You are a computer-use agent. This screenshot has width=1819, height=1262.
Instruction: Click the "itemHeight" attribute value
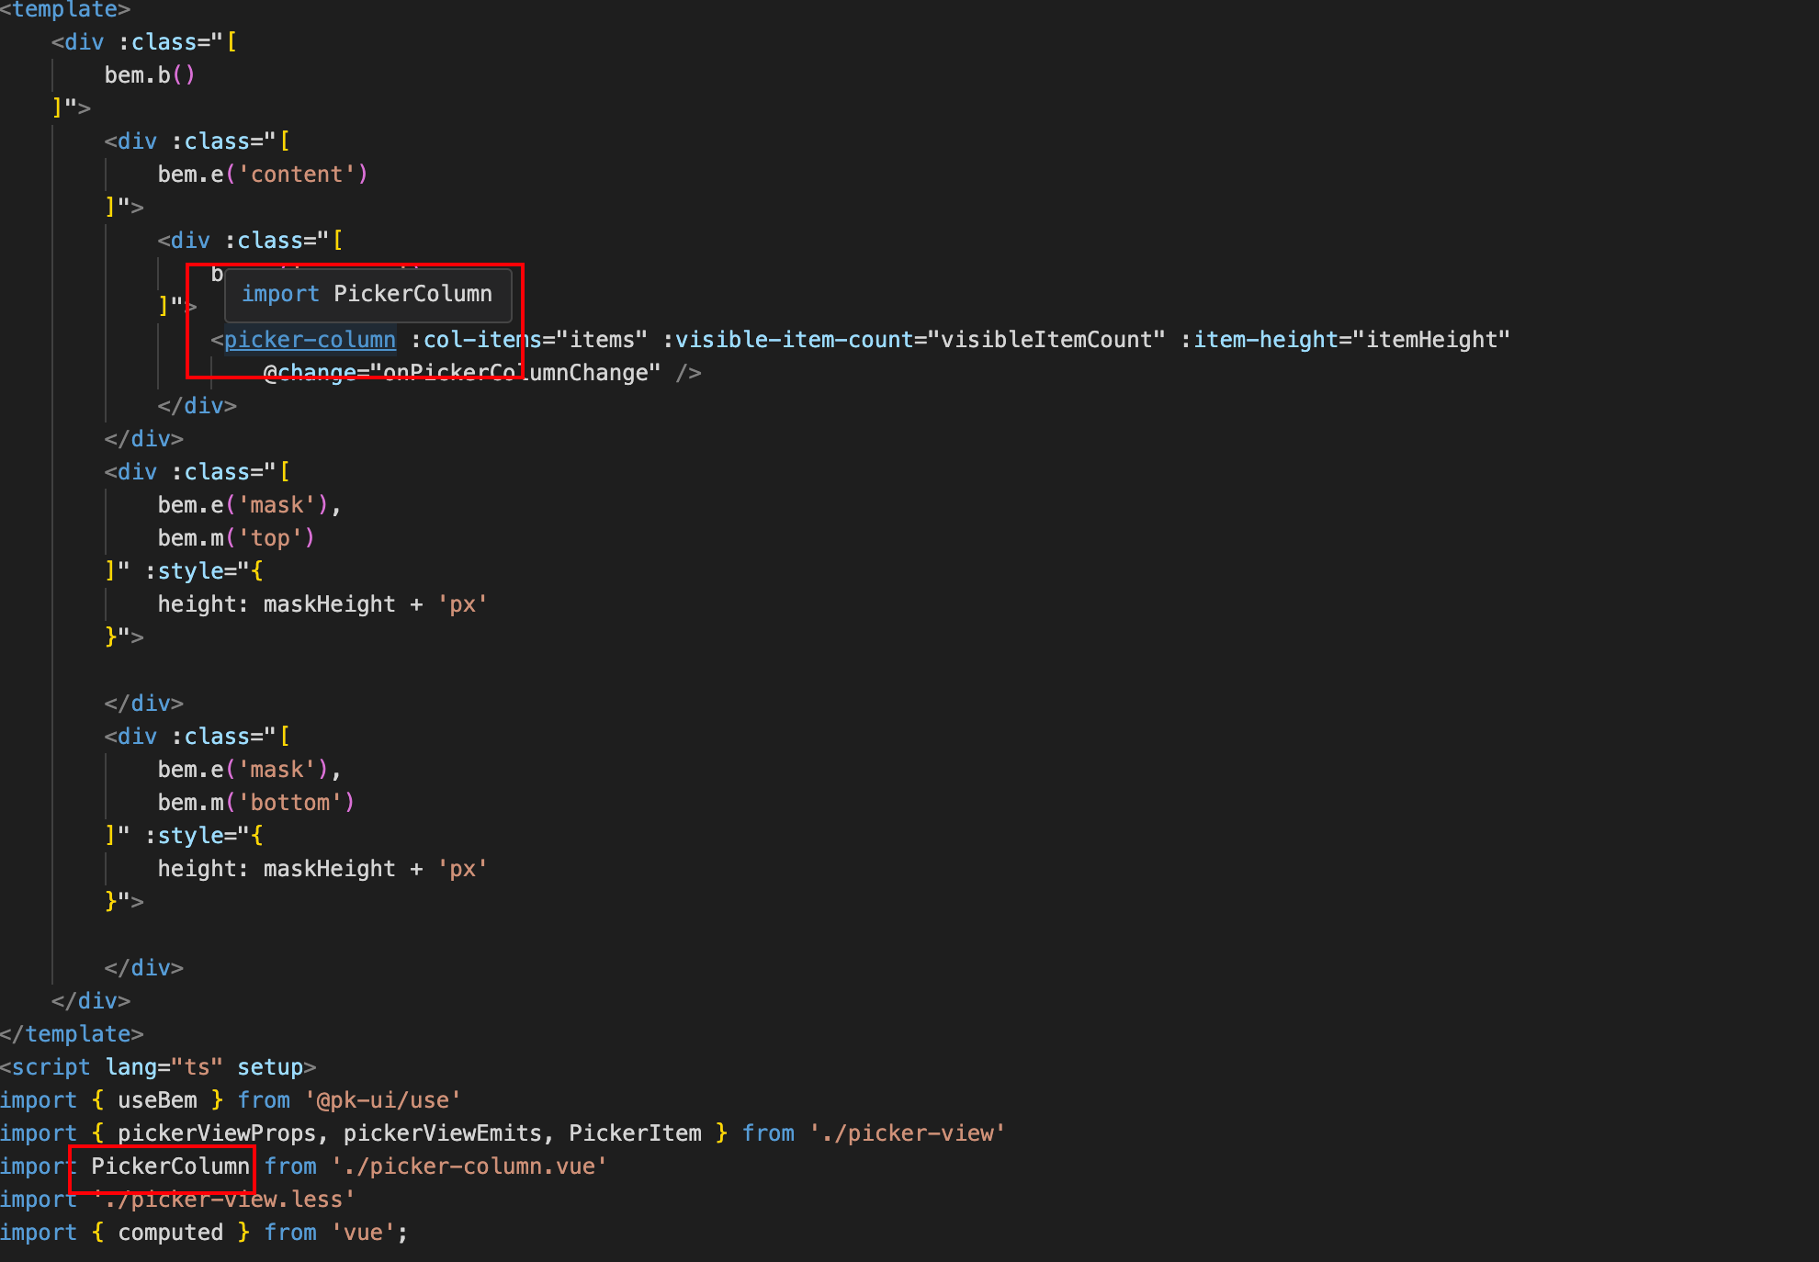[x=1431, y=340]
